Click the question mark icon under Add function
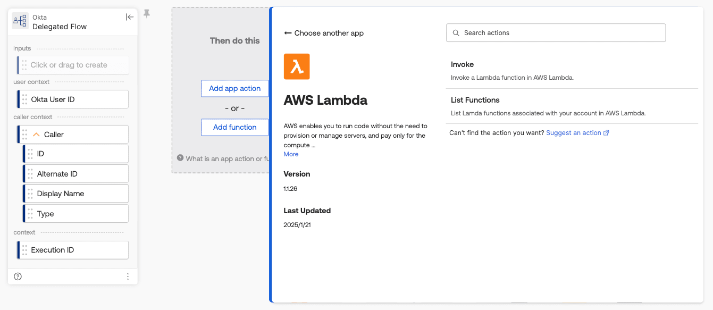This screenshot has height=310, width=713. (180, 158)
